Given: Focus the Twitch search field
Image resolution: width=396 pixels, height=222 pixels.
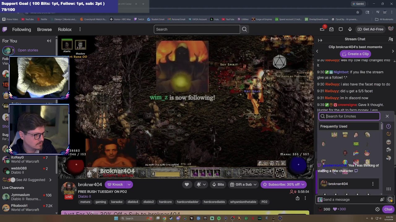Looking at the screenshot, I should pos(197,29).
